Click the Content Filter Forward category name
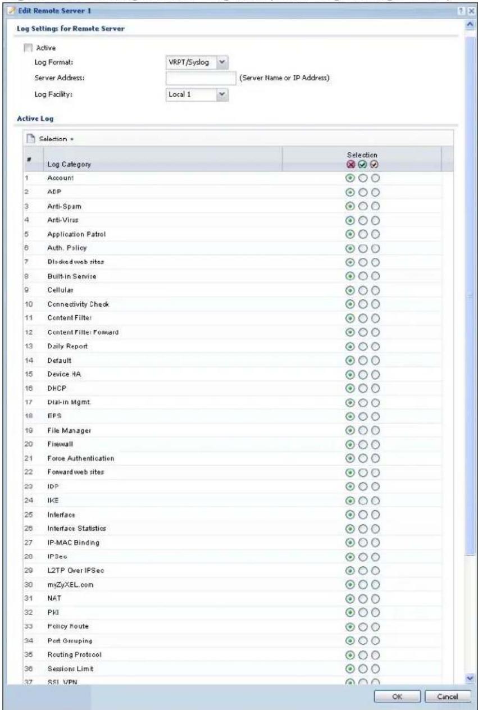The image size is (478, 710). point(83,332)
